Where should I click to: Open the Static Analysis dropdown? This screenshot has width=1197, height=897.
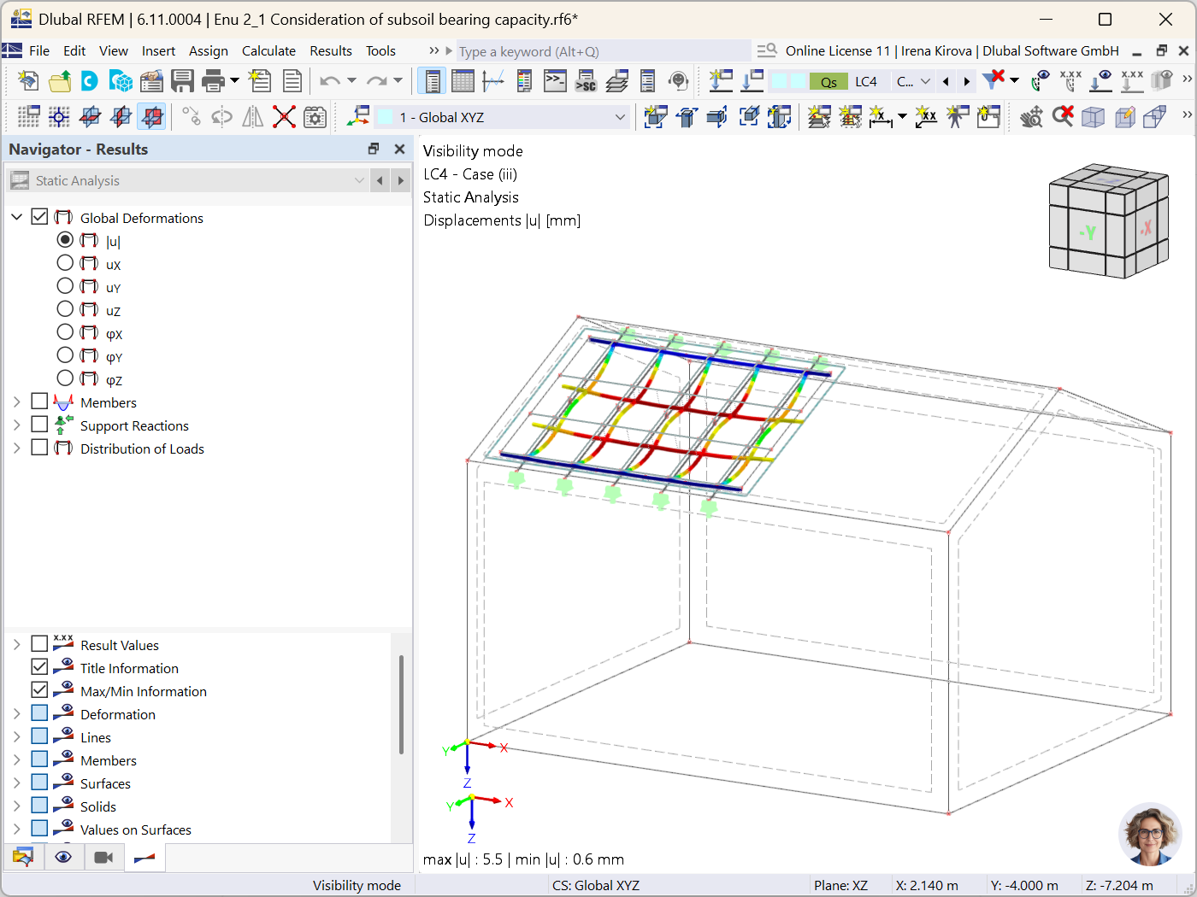[359, 179]
